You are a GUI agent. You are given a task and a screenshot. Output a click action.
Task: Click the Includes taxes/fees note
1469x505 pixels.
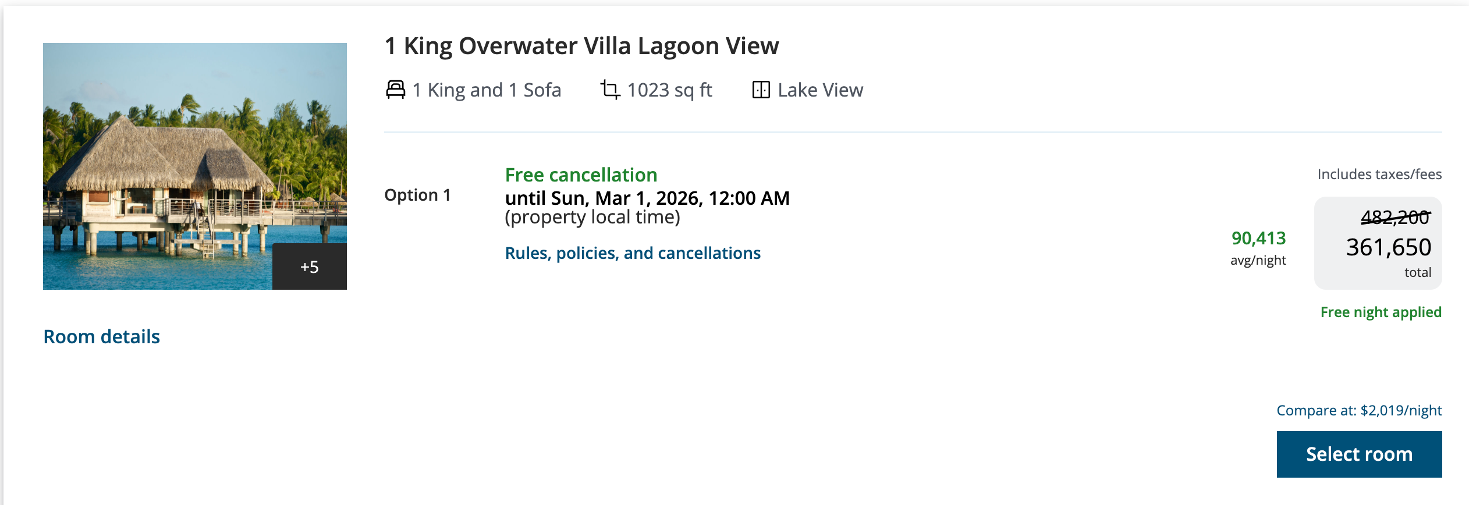1379,174
